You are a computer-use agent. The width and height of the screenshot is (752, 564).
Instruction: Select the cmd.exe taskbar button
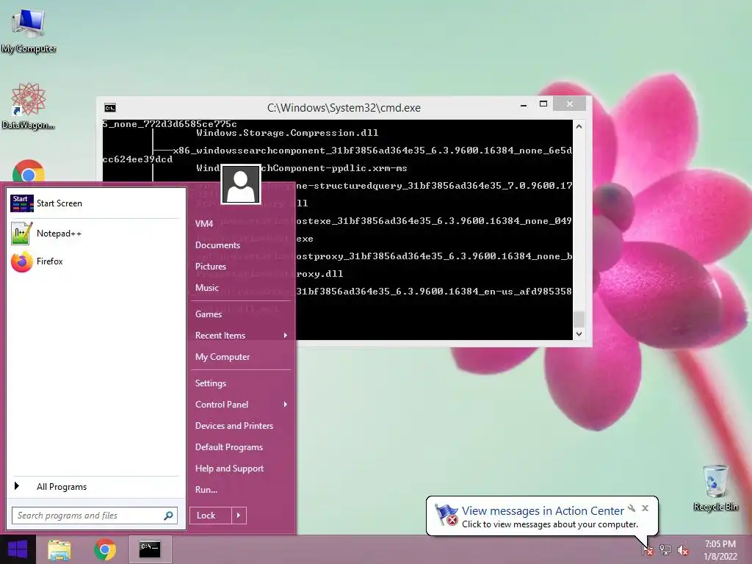150,549
